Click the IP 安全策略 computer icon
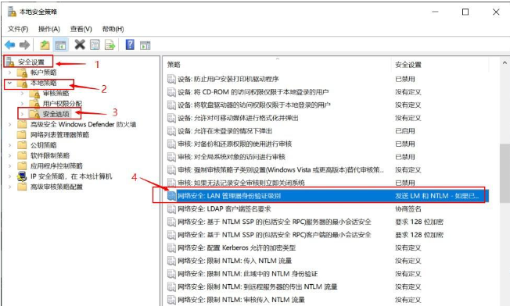Screen dimensions: 510x306 (x=22, y=176)
